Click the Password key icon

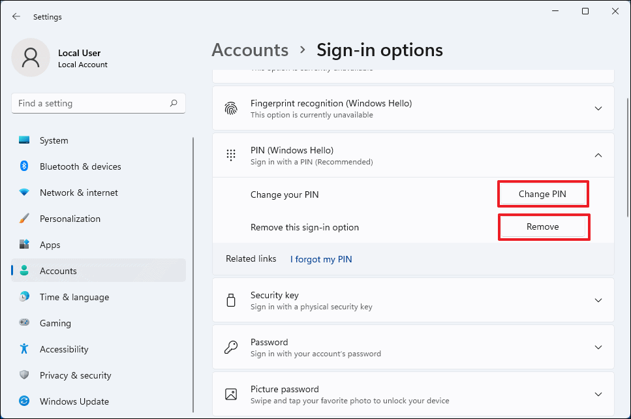(231, 347)
